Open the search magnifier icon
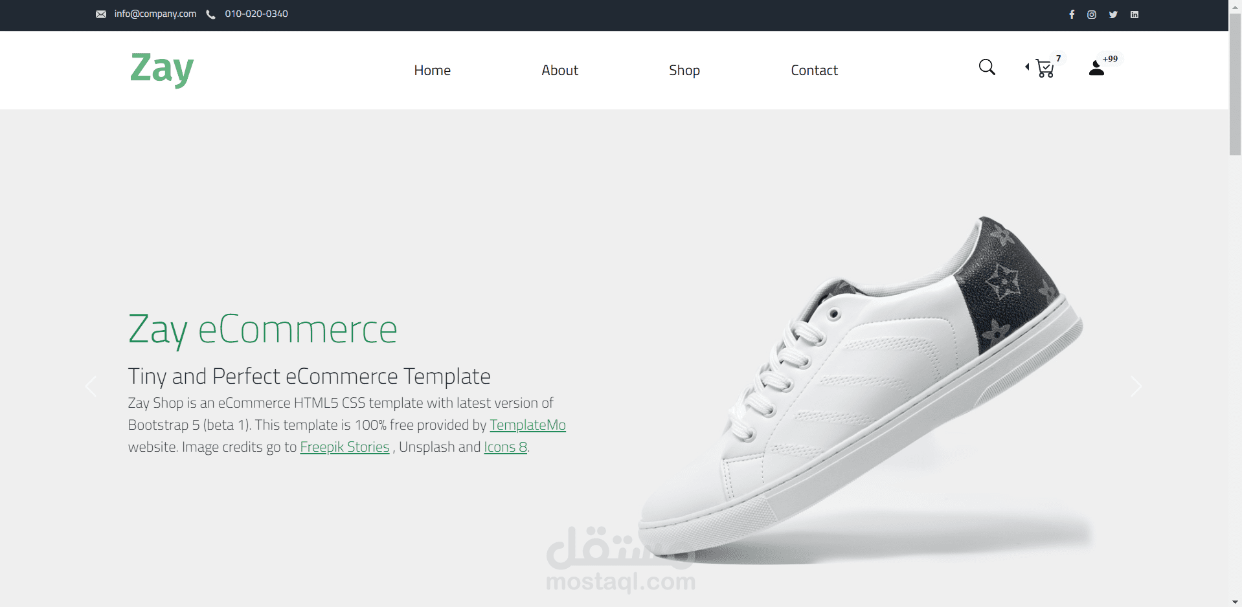Screen dimensions: 1242x607 [x=987, y=67]
